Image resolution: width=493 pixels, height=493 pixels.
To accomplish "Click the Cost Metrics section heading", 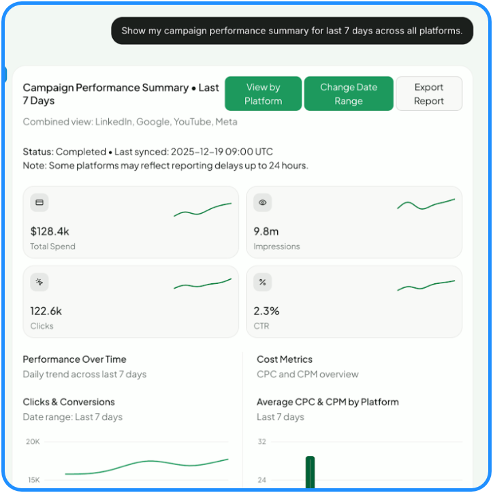I will pyautogui.click(x=285, y=360).
